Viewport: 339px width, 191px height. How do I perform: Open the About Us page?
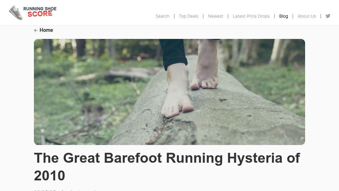(307, 16)
